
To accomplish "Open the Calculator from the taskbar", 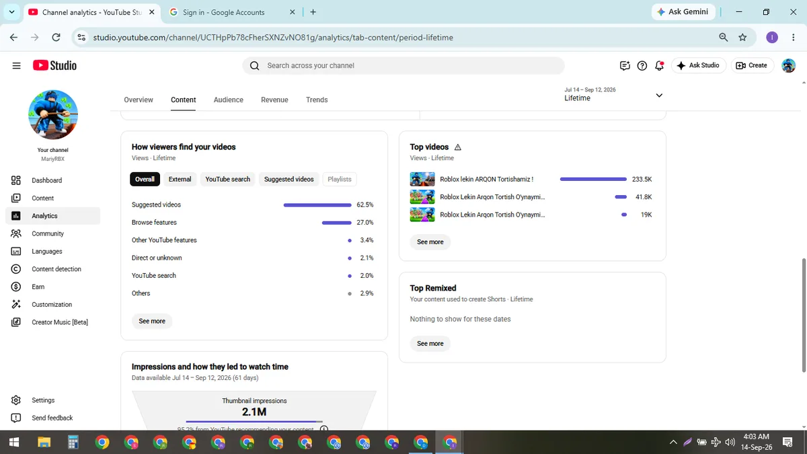I will 73,442.
